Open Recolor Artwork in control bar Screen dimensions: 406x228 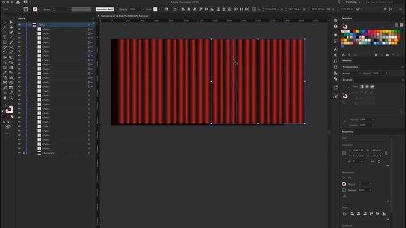click(166, 9)
